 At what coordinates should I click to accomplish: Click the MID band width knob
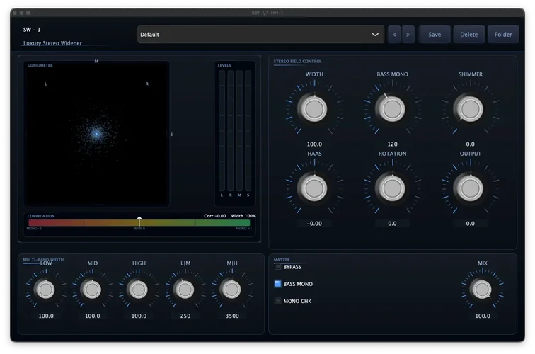tap(92, 290)
